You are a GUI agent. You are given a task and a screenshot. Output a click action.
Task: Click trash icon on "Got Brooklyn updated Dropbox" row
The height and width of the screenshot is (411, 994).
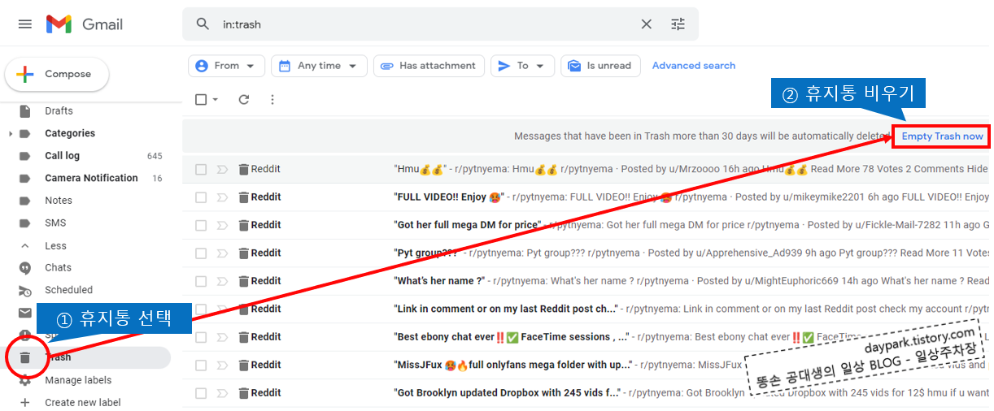pos(243,393)
